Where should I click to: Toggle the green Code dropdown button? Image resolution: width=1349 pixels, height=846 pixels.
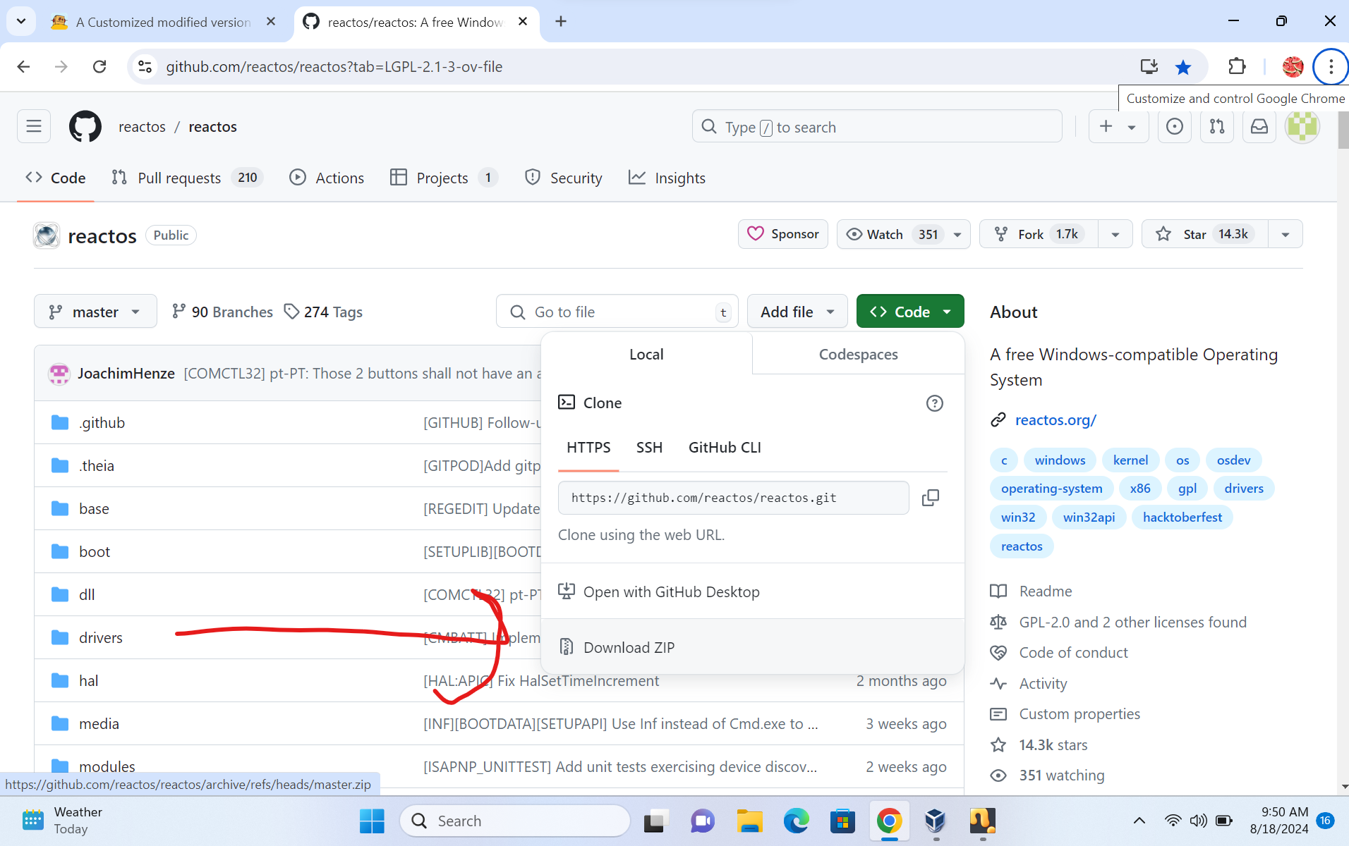pos(910,312)
